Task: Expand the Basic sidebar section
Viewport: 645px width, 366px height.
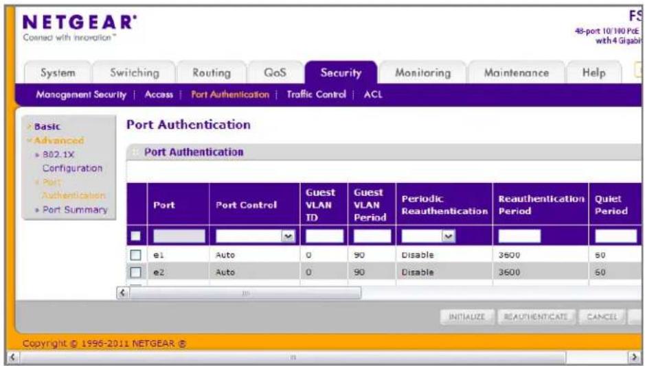Action: tap(47, 126)
